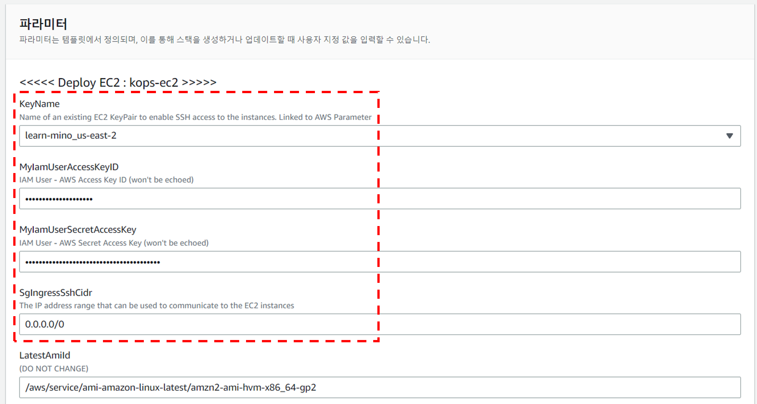Click the IP address range description text
The width and height of the screenshot is (757, 404).
point(157,306)
